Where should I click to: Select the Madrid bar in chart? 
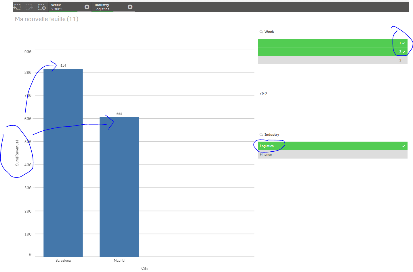[x=119, y=187]
